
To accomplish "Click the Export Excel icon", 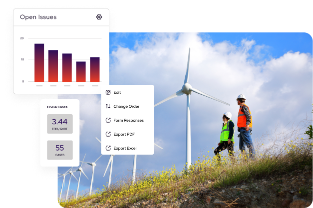I will (108, 148).
